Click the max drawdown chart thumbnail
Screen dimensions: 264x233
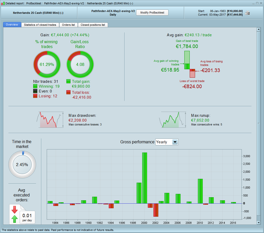click(50, 120)
